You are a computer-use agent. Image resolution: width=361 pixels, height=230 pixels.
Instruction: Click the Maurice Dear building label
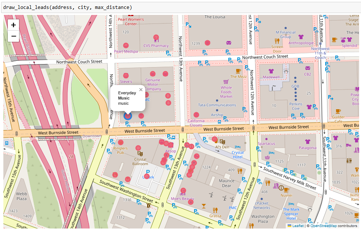[227, 183]
